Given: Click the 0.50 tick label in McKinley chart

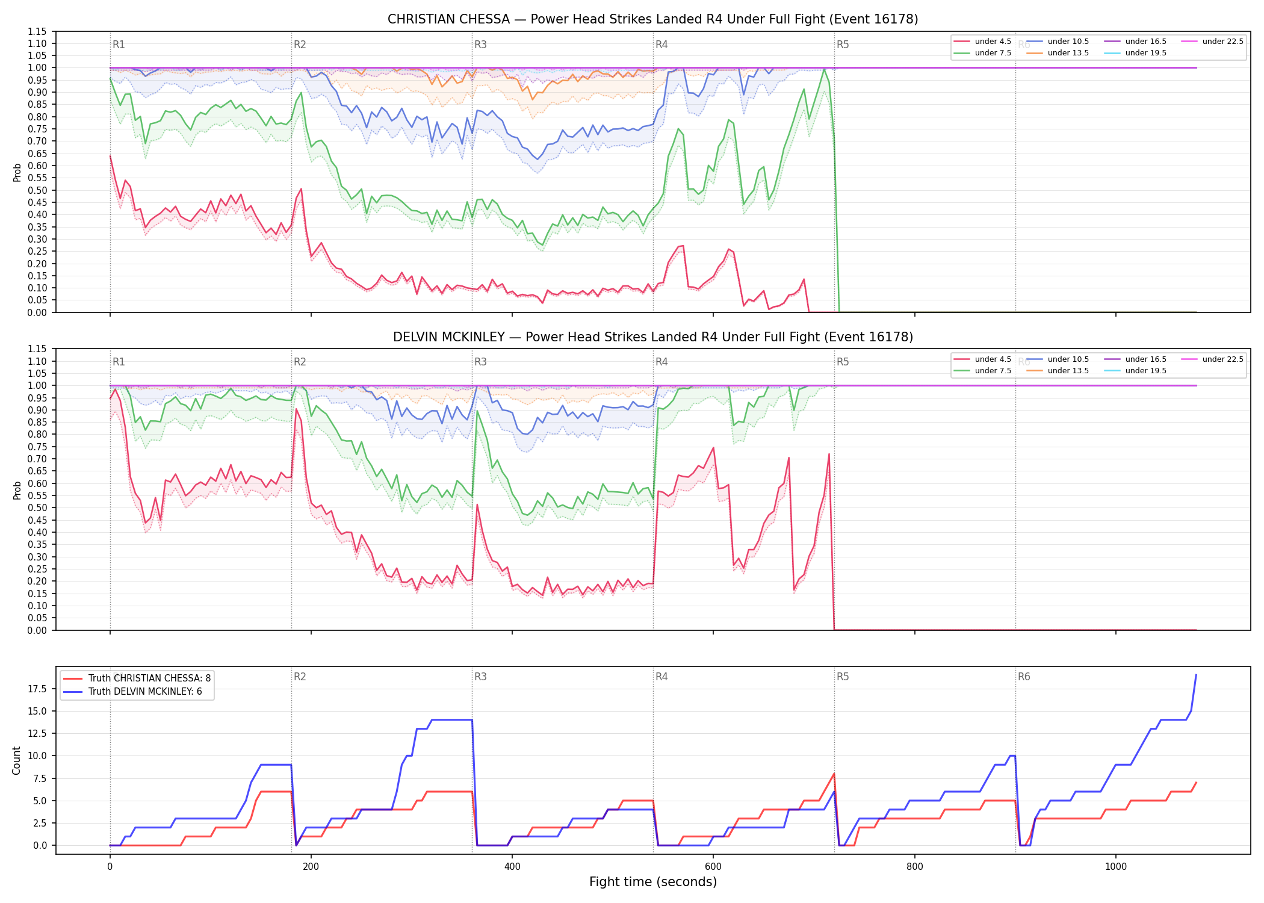Looking at the screenshot, I should pos(37,508).
